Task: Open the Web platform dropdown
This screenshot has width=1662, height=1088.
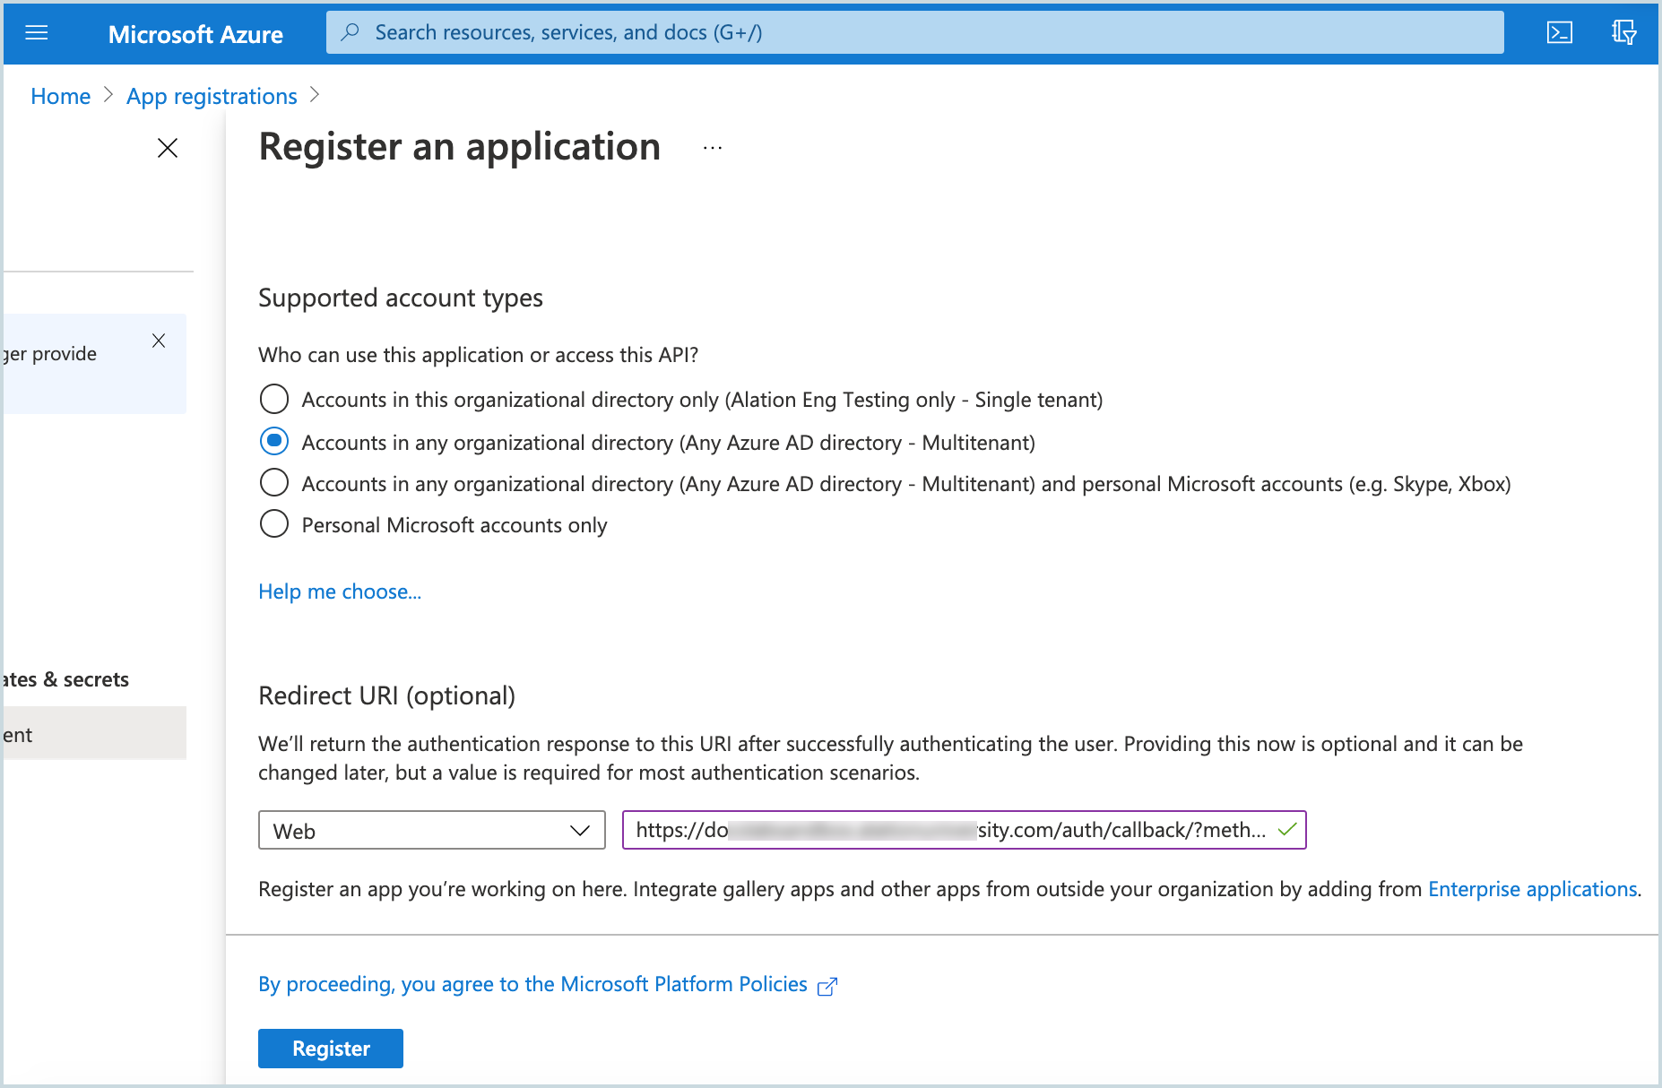Action: click(x=432, y=830)
